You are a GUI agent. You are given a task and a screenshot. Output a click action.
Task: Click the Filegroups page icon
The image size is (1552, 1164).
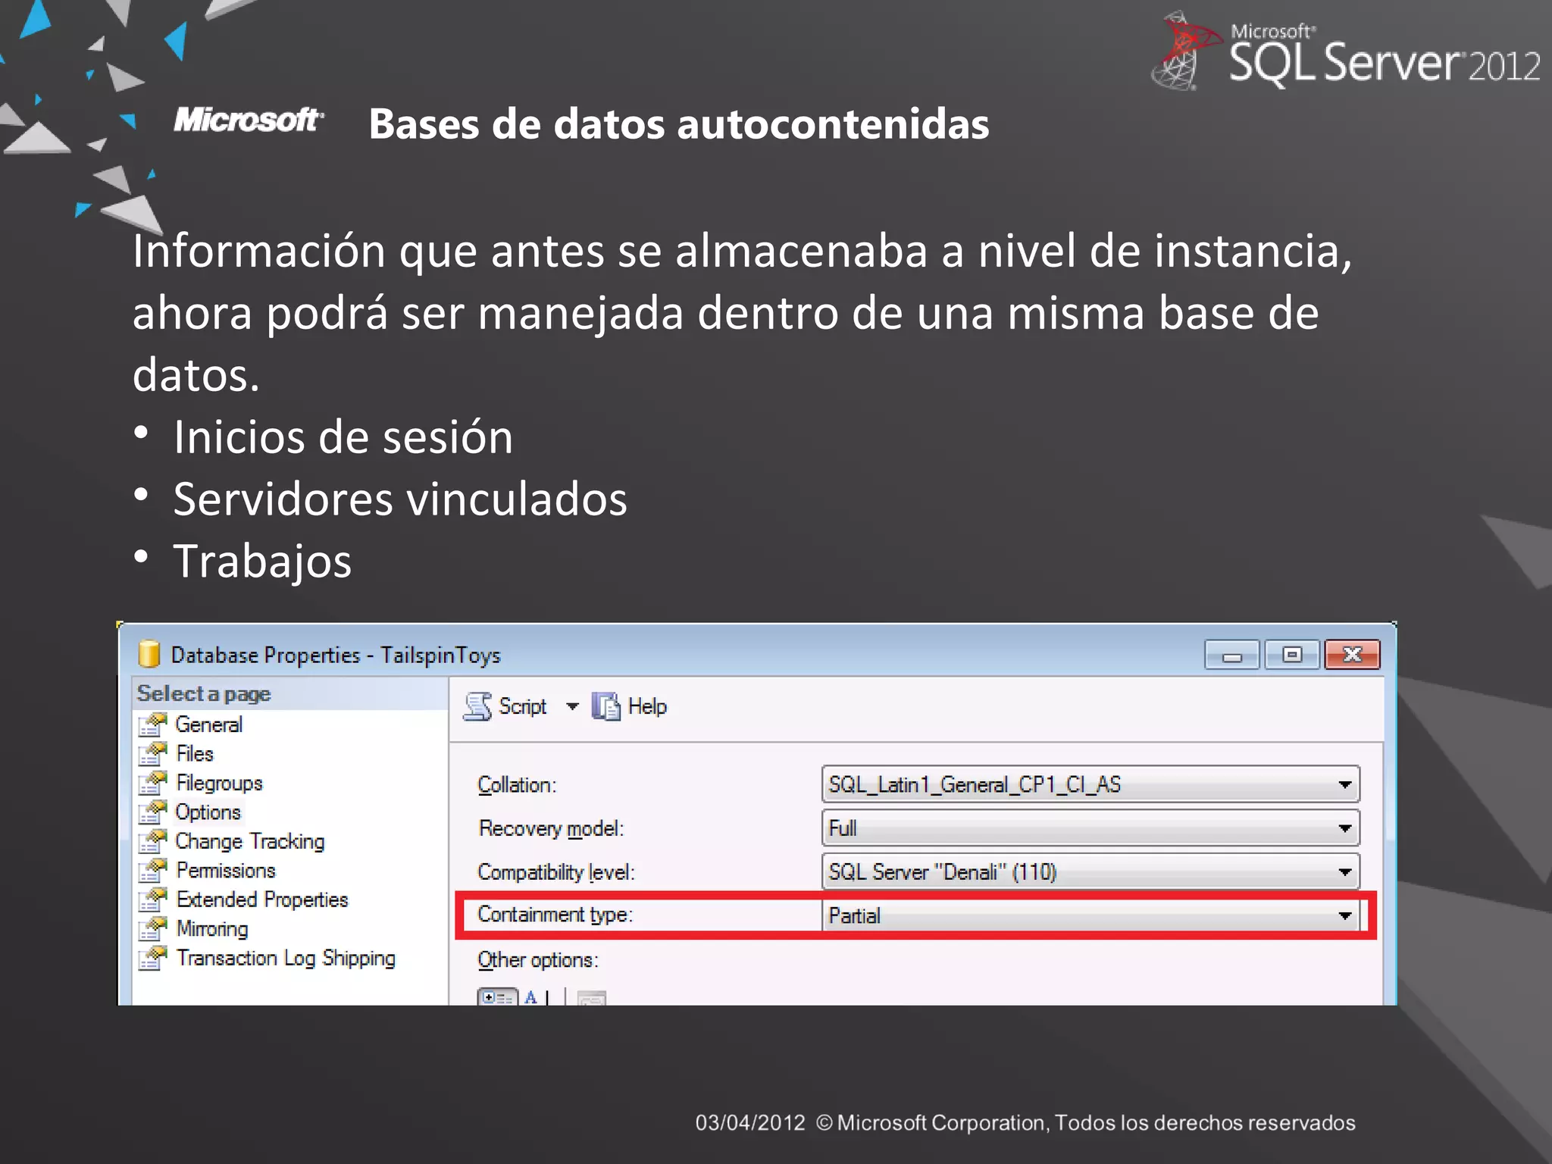(x=152, y=783)
